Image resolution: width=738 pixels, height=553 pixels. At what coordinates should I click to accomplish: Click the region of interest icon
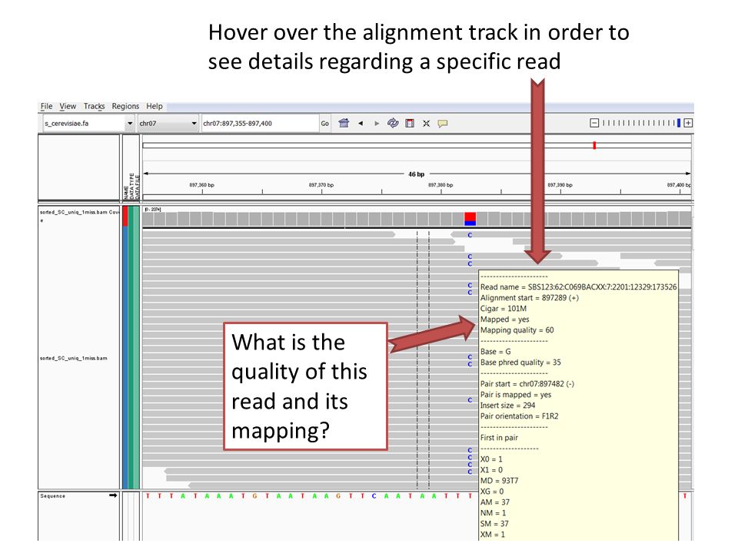coord(410,123)
